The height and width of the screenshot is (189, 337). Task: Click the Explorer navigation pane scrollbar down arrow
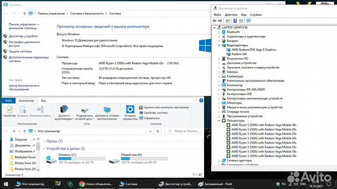[38, 170]
